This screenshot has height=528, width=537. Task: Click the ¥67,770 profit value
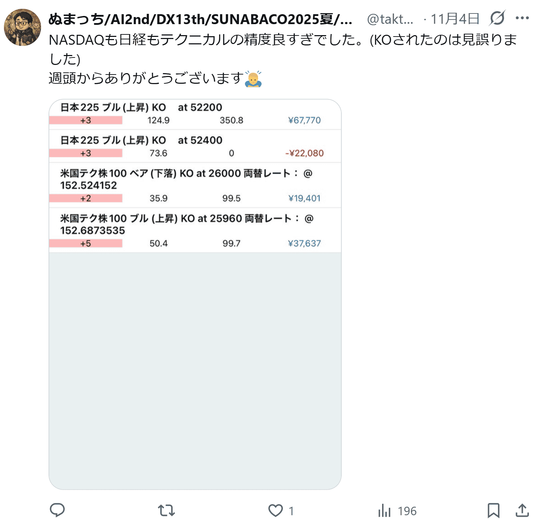tap(304, 120)
